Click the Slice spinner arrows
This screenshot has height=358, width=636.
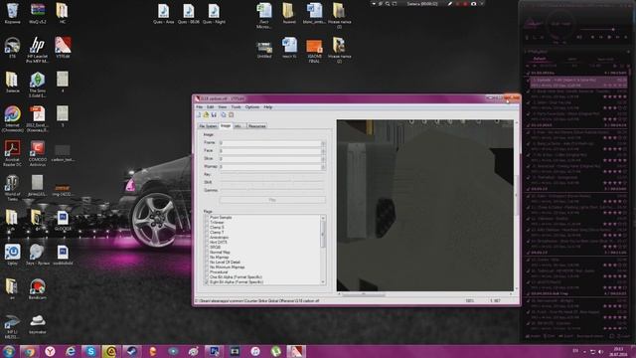click(x=323, y=159)
